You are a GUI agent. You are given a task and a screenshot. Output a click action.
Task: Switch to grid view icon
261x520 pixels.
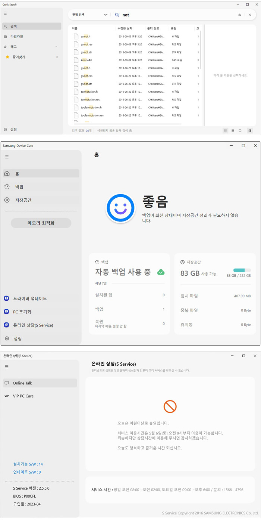(x=233, y=131)
